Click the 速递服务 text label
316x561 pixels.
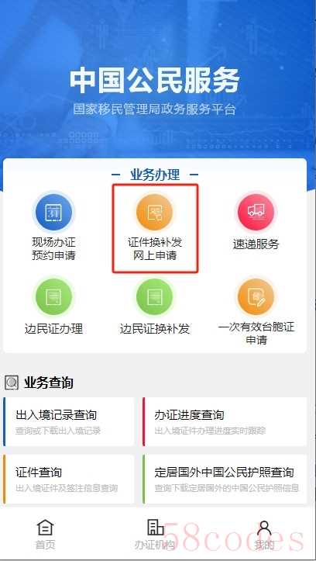click(256, 244)
